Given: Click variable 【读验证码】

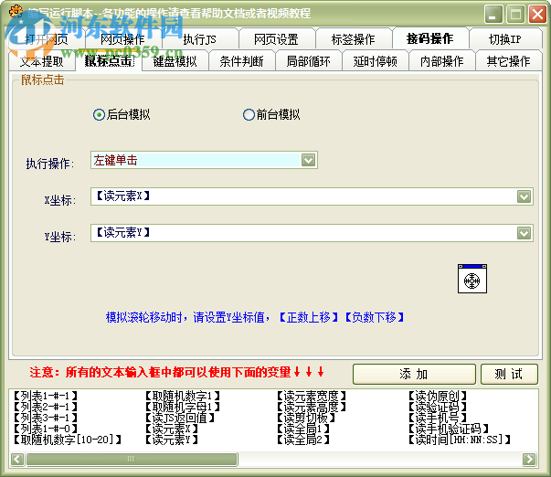Looking at the screenshot, I should click(438, 407).
